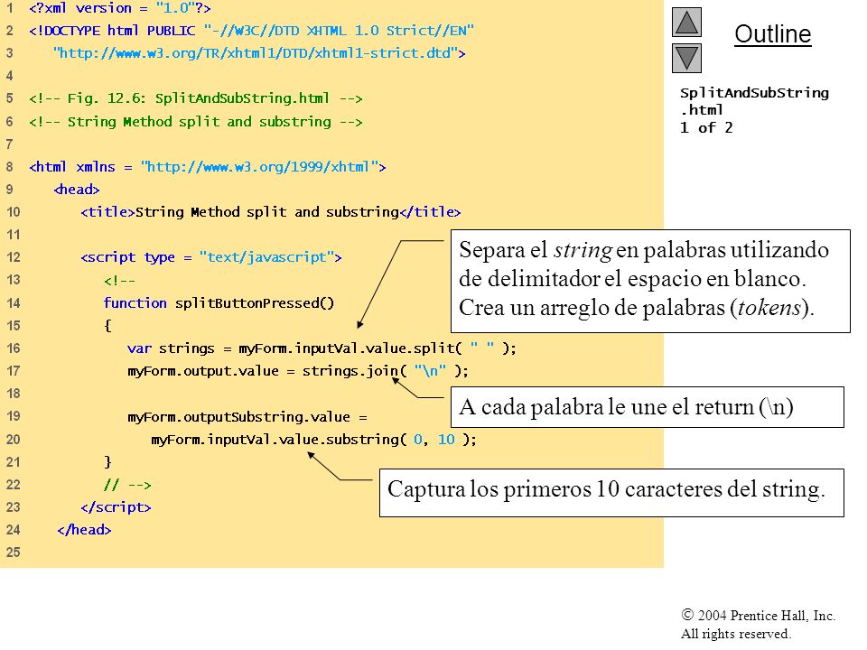The image size is (867, 650).
Task: Click the opening brace on line 15
Action: pos(107,326)
